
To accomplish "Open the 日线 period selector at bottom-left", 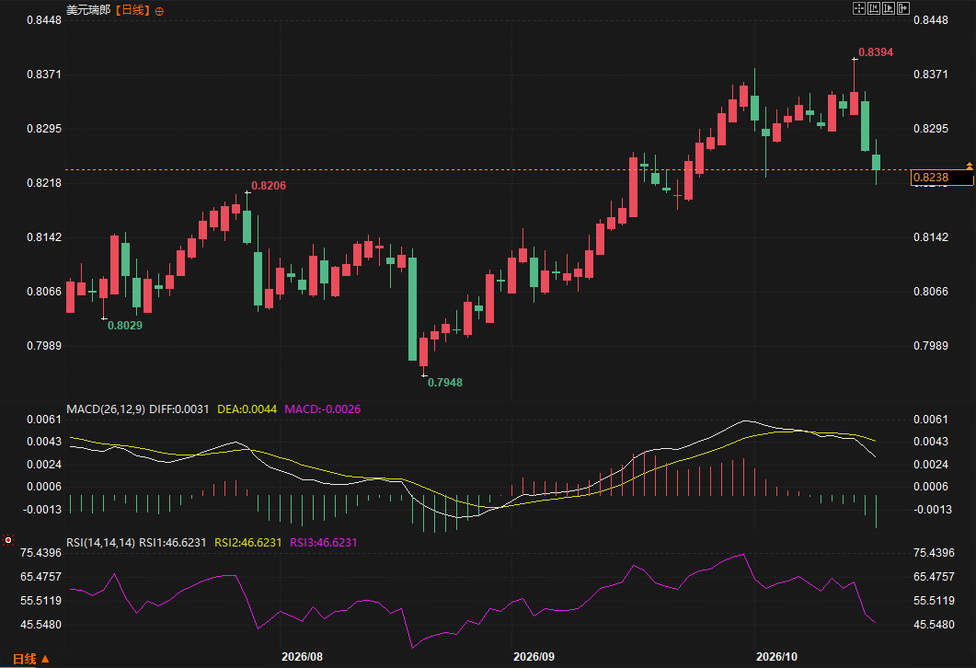I will (x=24, y=659).
